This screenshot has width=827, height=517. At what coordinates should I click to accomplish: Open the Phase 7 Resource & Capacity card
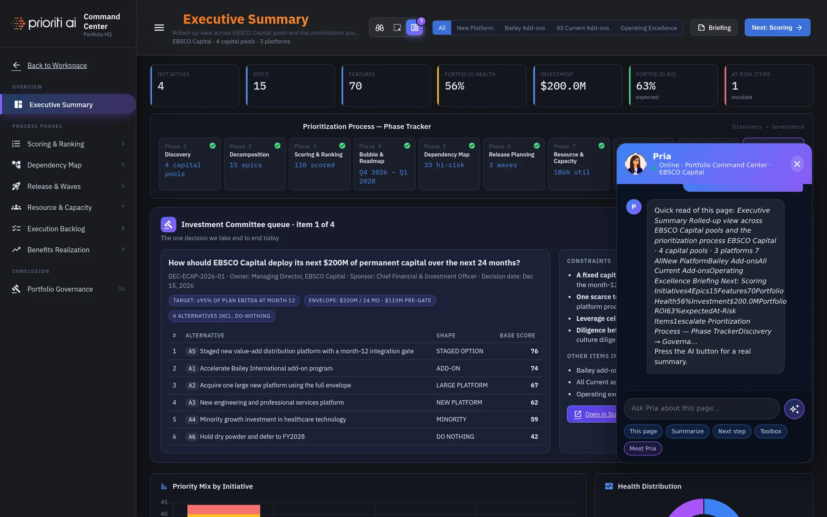tap(578, 164)
